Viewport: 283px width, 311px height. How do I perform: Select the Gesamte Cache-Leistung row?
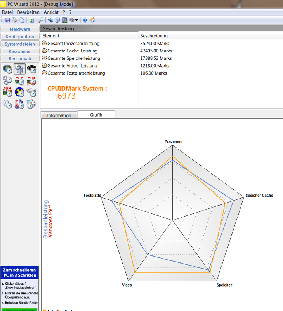coord(161,51)
